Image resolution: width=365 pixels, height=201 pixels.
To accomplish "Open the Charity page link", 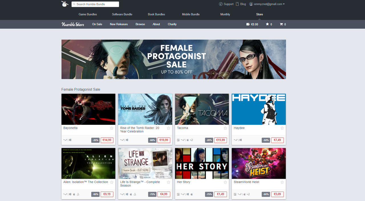I will 172,24.
